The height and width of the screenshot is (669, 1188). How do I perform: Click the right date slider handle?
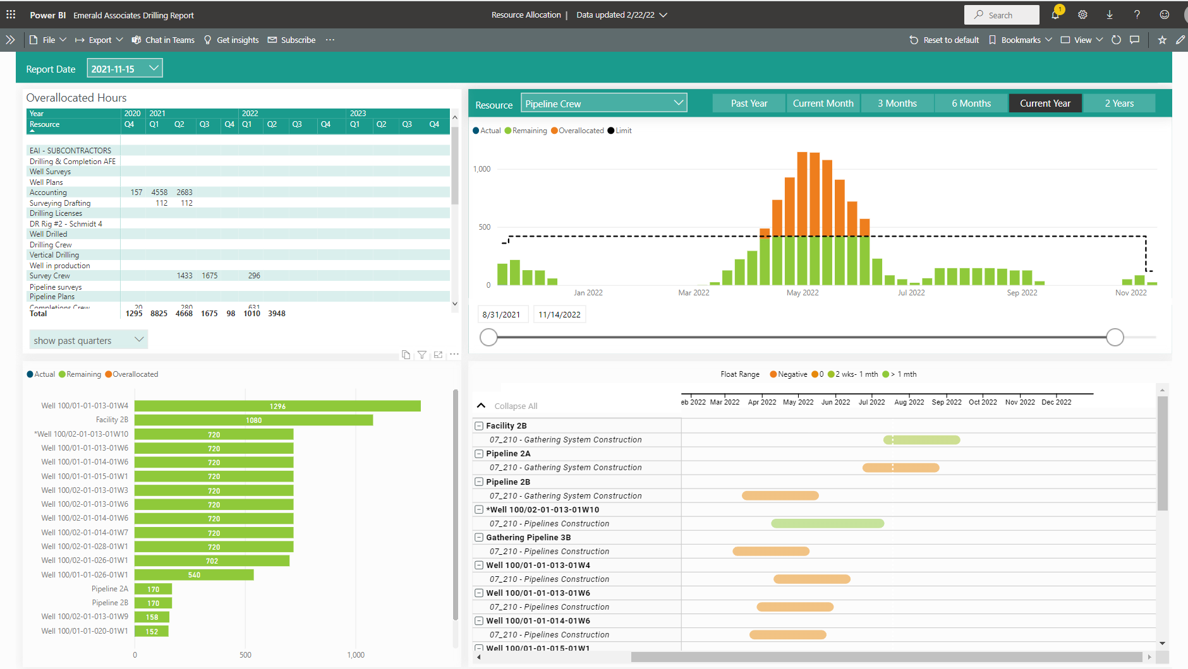click(x=1115, y=338)
